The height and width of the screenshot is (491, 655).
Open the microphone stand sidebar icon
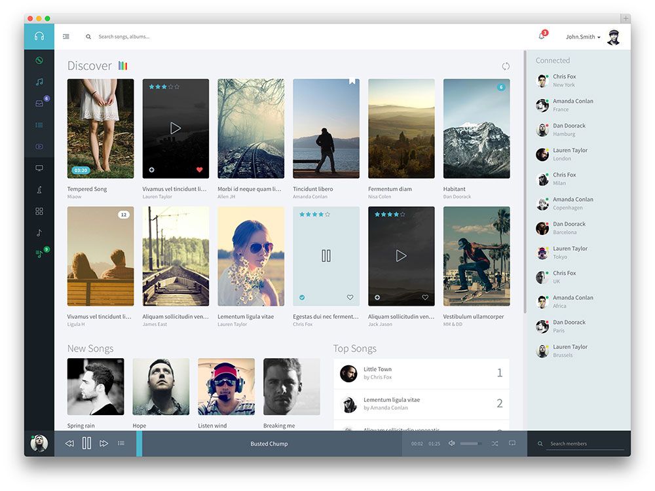[39, 190]
